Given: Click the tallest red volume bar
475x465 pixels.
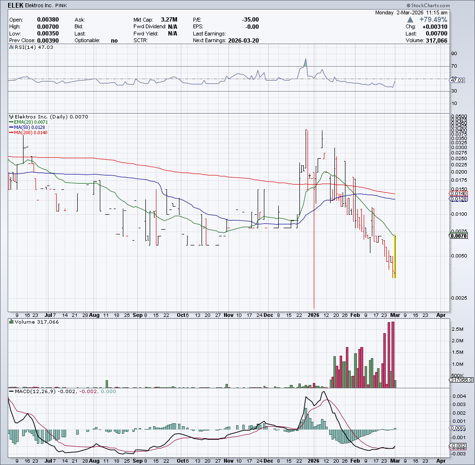Looking at the screenshot, I should pos(393,355).
